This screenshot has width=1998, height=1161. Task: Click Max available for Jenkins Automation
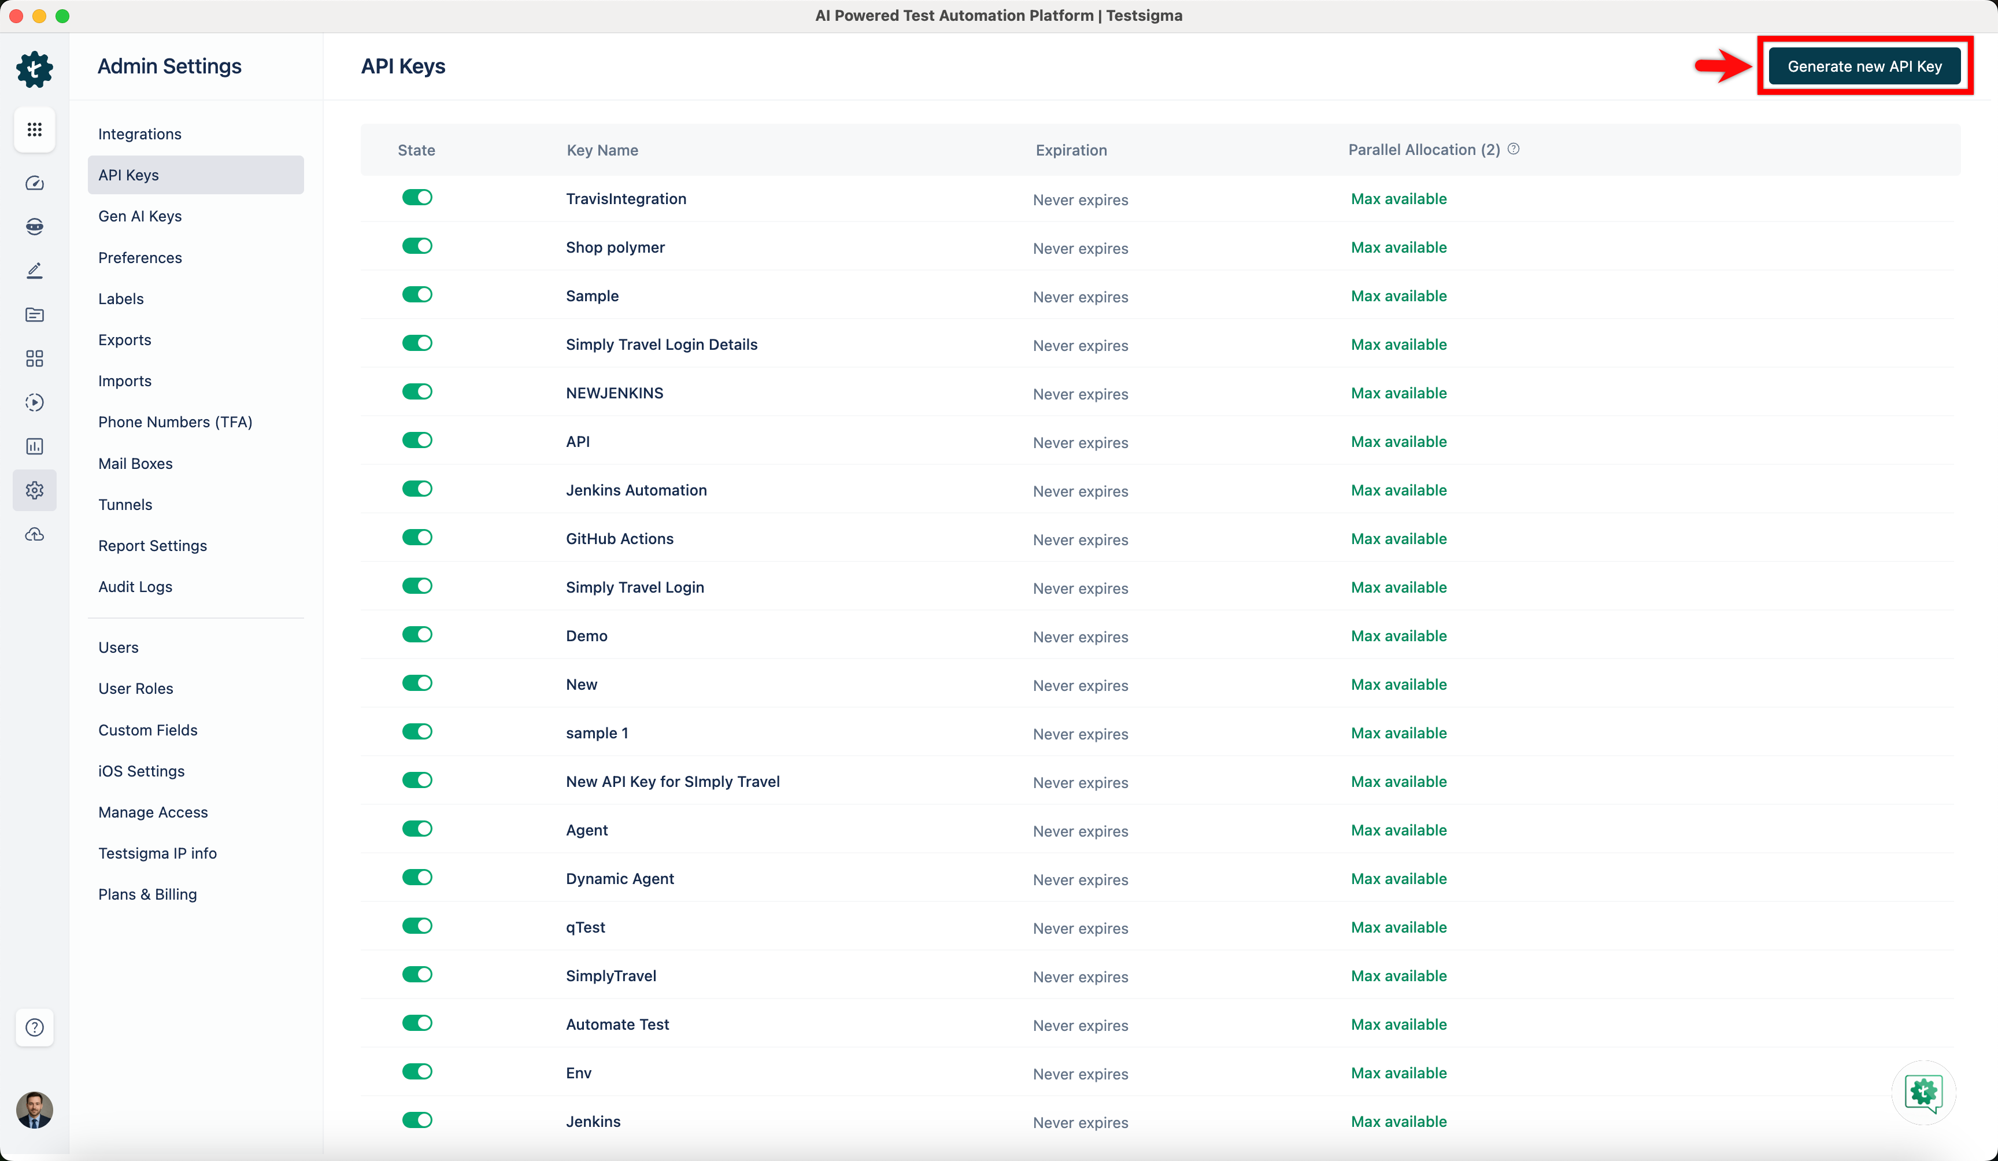coord(1398,490)
